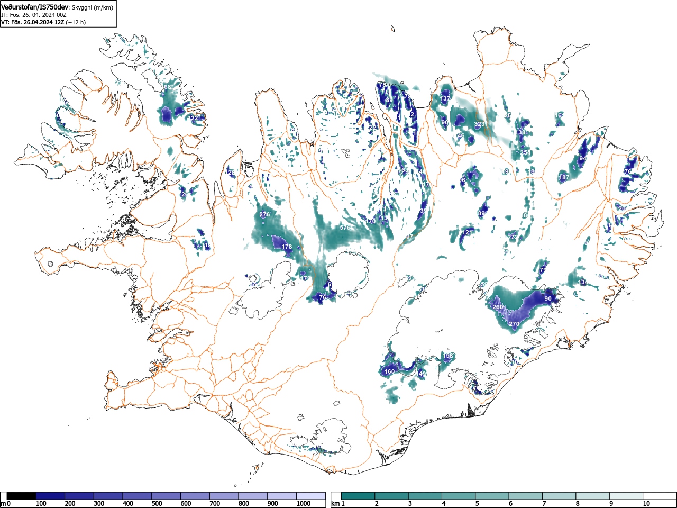Click the 'm' unit label of blue legend

[x=3, y=504]
